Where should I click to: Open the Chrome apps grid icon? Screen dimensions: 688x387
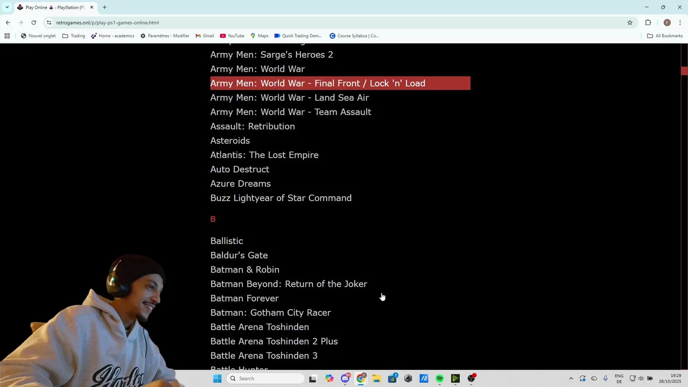(x=7, y=36)
